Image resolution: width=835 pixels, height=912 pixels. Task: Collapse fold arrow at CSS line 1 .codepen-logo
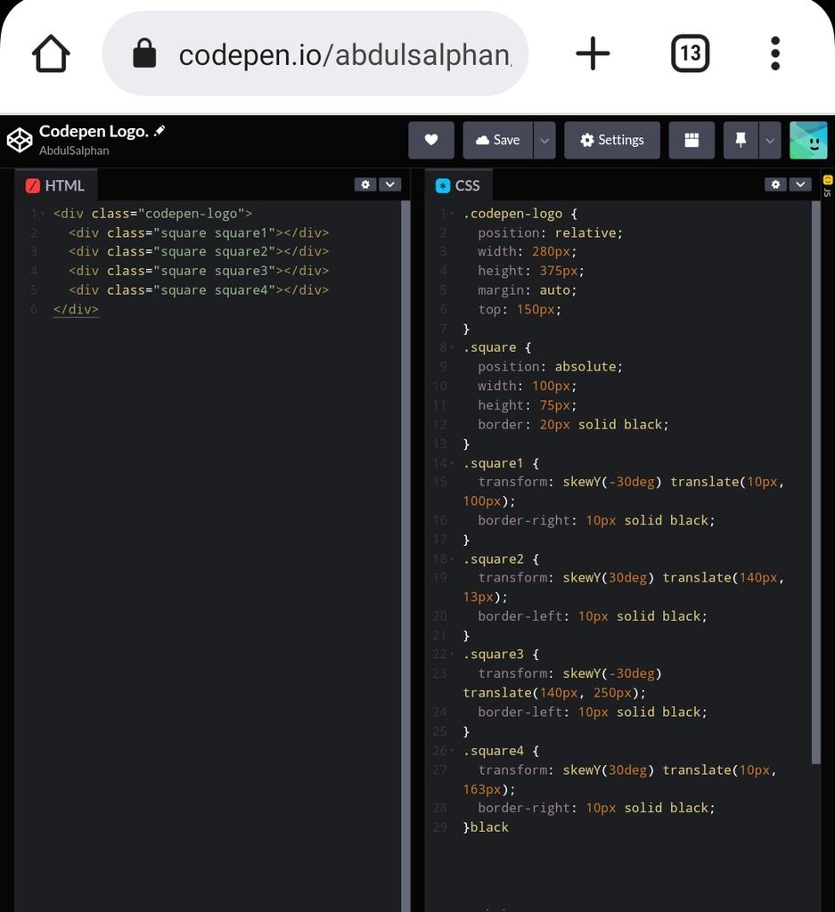point(452,214)
